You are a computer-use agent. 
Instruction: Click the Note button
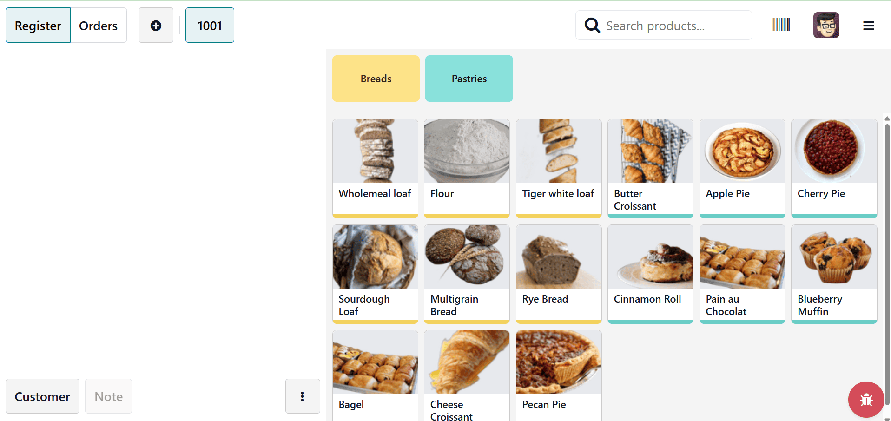click(x=108, y=396)
